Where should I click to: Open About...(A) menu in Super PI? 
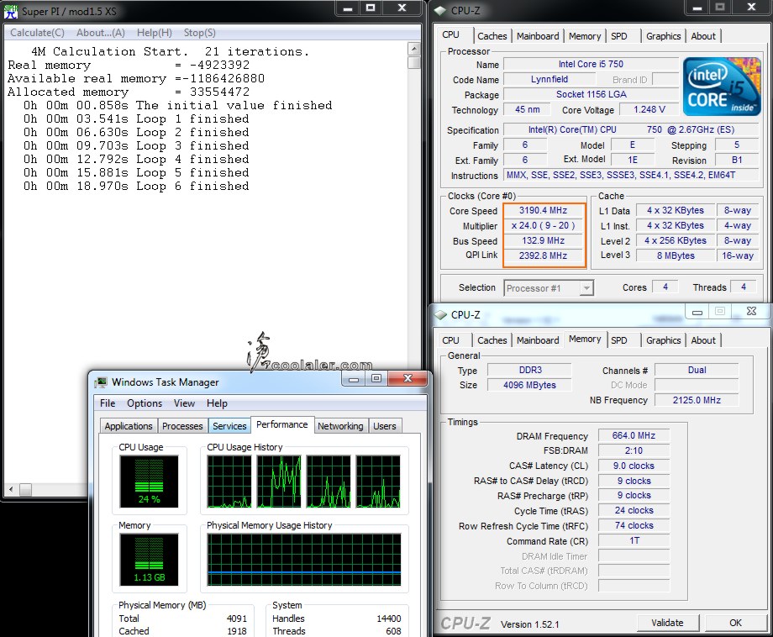click(x=101, y=33)
